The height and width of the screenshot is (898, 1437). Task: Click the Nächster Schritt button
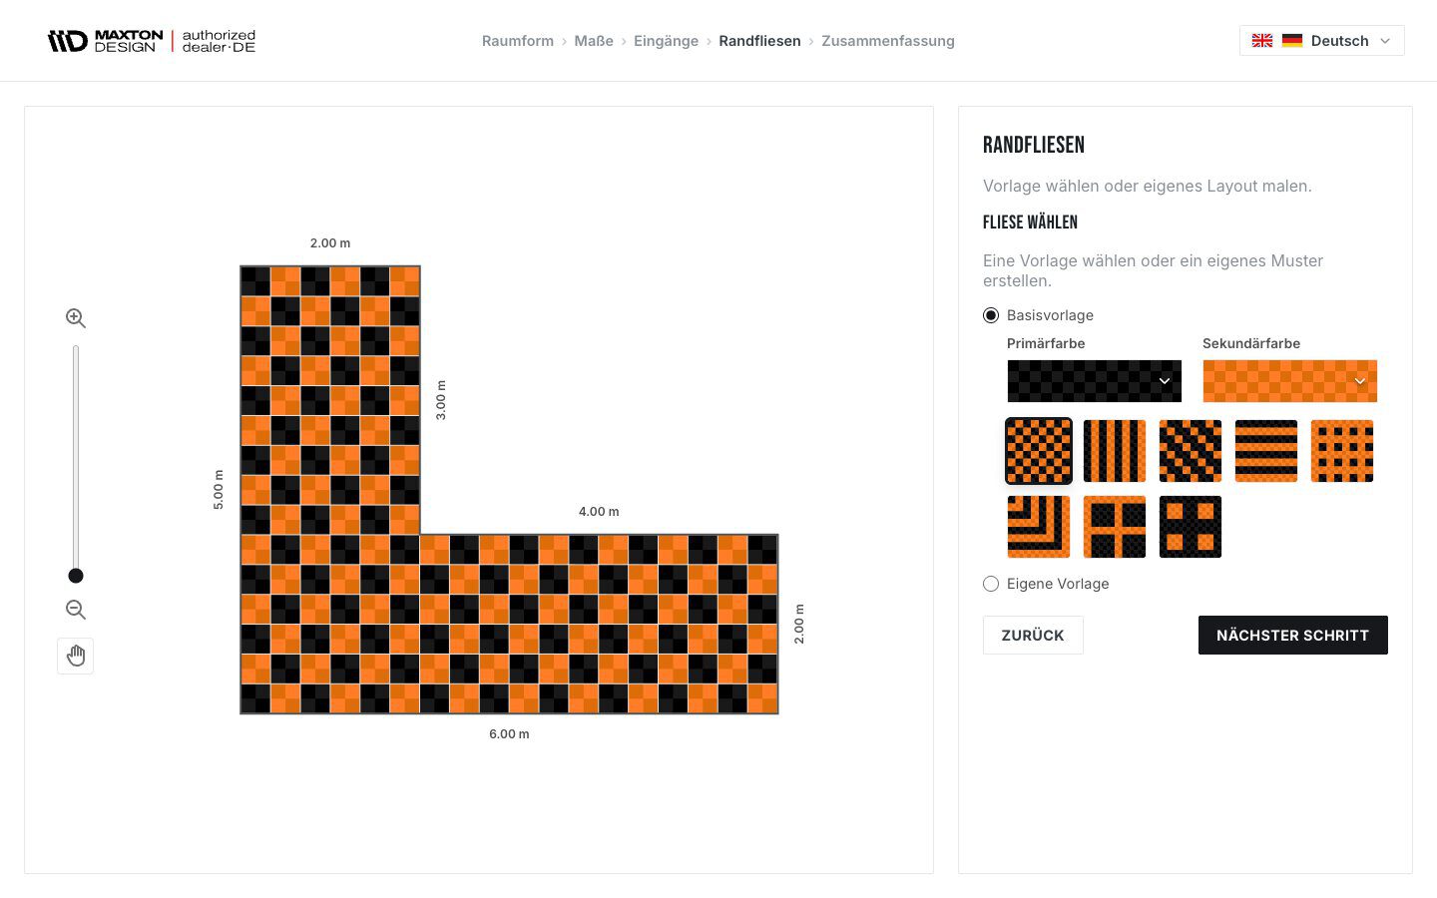[1293, 635]
